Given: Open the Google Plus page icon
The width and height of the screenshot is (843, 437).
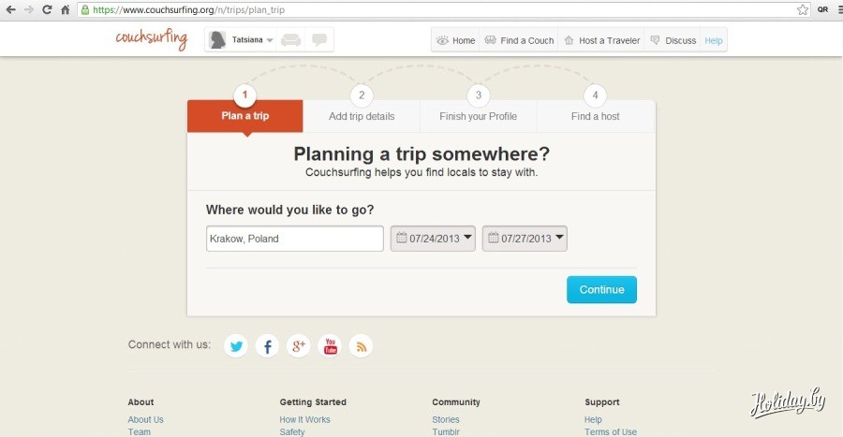Looking at the screenshot, I should [x=299, y=346].
